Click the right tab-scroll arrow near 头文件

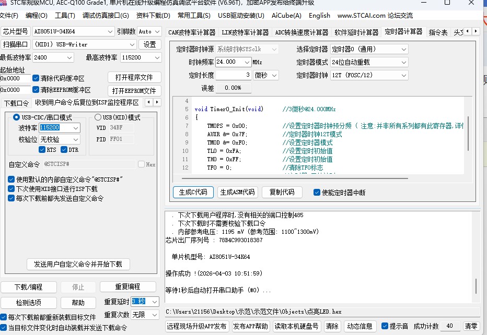[x=476, y=31]
